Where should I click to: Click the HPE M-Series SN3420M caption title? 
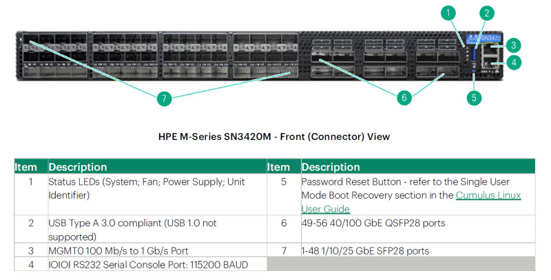pos(274,137)
